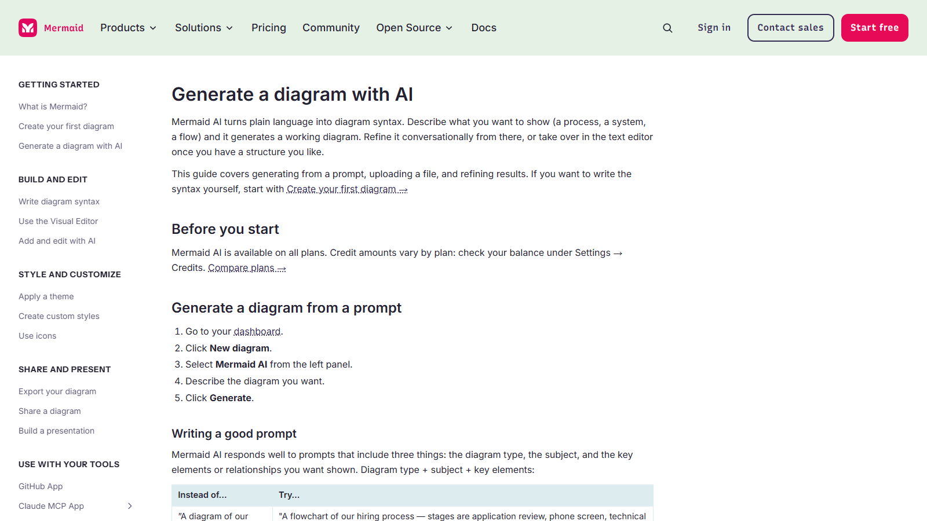
Task: Follow the inline Create your first diagram link
Action: tap(347, 189)
